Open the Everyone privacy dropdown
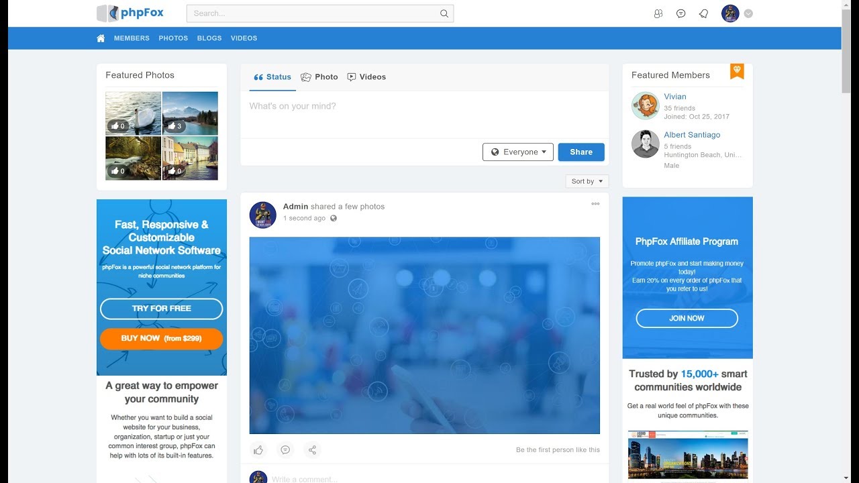Image resolution: width=859 pixels, height=483 pixels. click(x=518, y=152)
